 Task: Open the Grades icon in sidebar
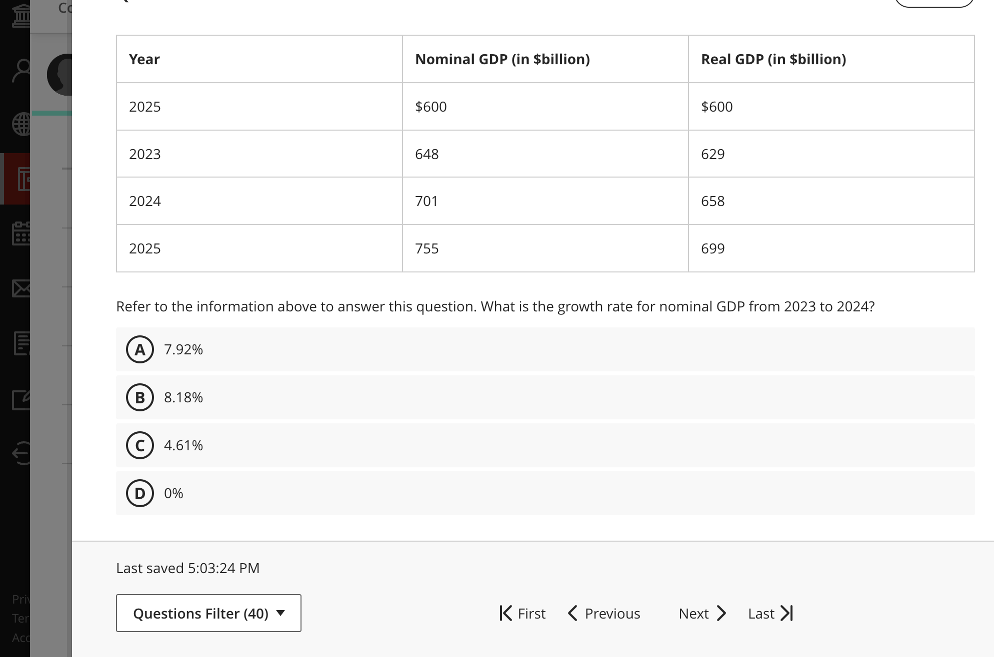23,344
